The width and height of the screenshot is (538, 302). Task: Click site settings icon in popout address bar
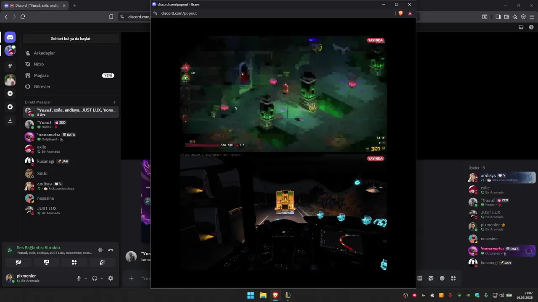155,13
